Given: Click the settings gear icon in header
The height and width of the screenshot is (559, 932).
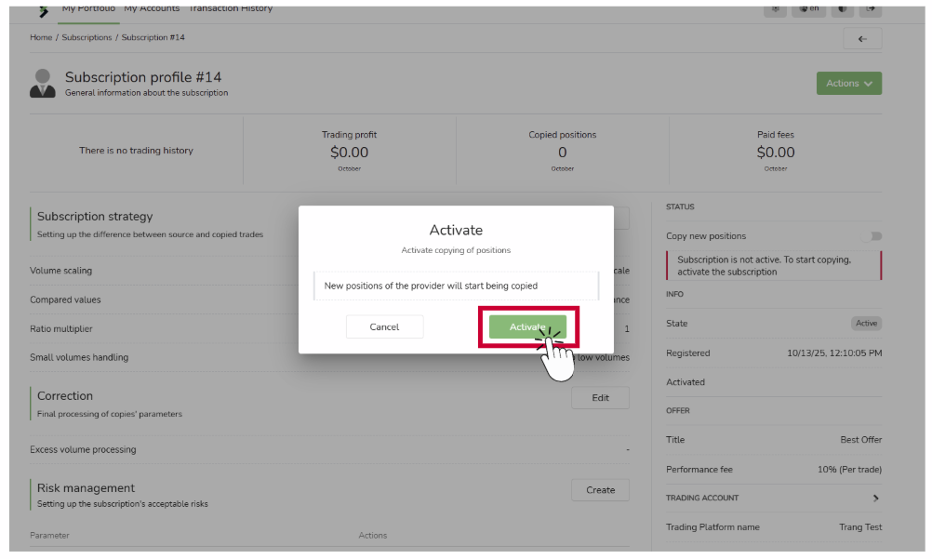Looking at the screenshot, I should 776,8.
